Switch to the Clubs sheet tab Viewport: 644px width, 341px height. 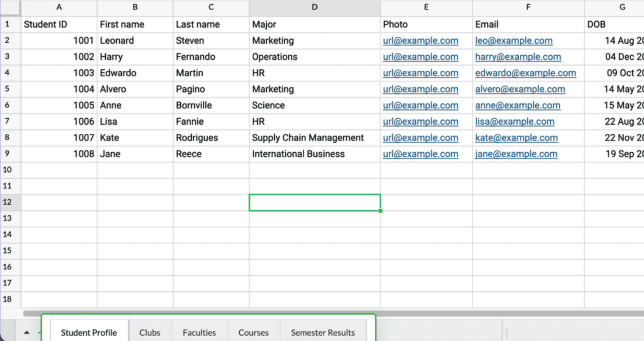click(150, 332)
